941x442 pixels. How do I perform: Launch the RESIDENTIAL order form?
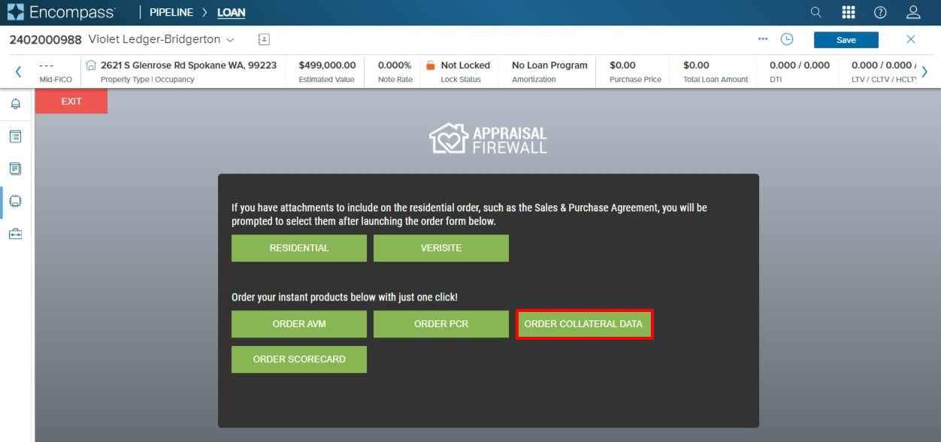point(299,248)
